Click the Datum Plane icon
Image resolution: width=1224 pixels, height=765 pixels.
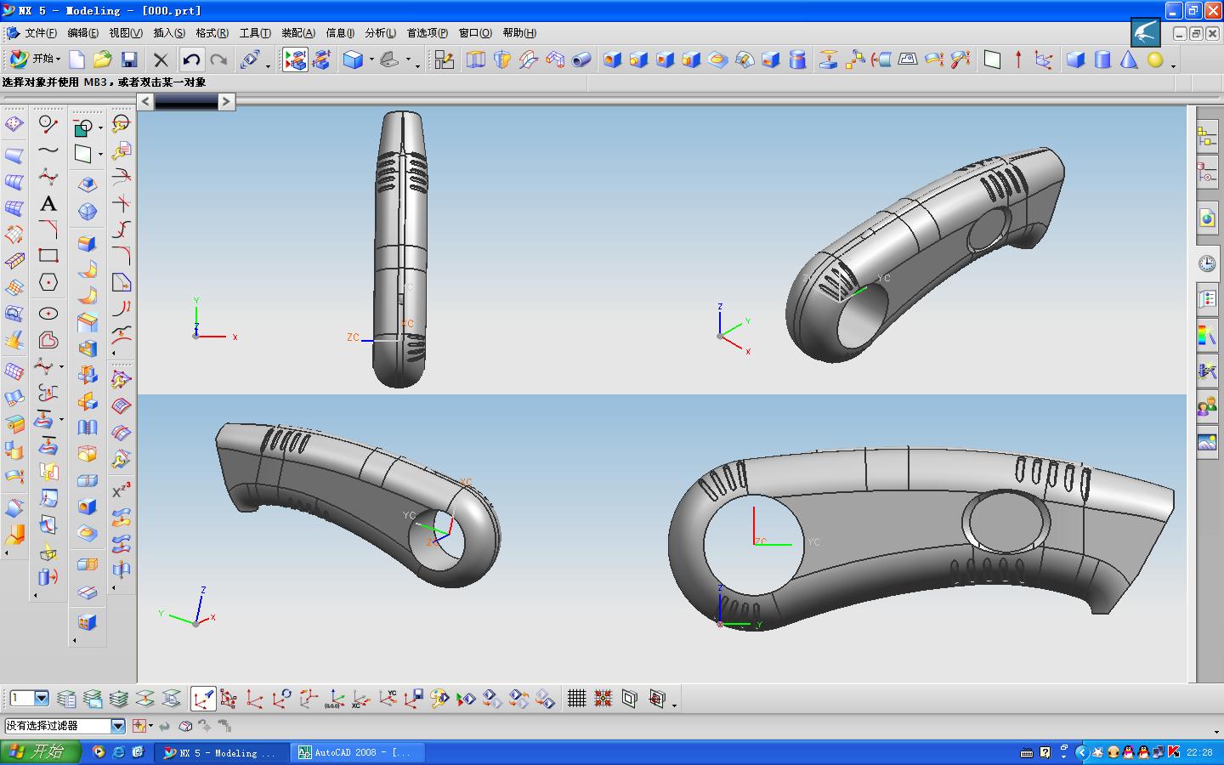click(x=992, y=59)
